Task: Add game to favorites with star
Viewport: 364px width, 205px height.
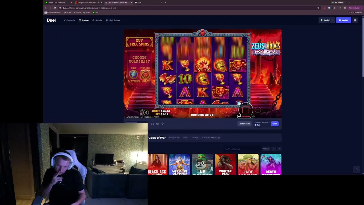Action: point(162,124)
